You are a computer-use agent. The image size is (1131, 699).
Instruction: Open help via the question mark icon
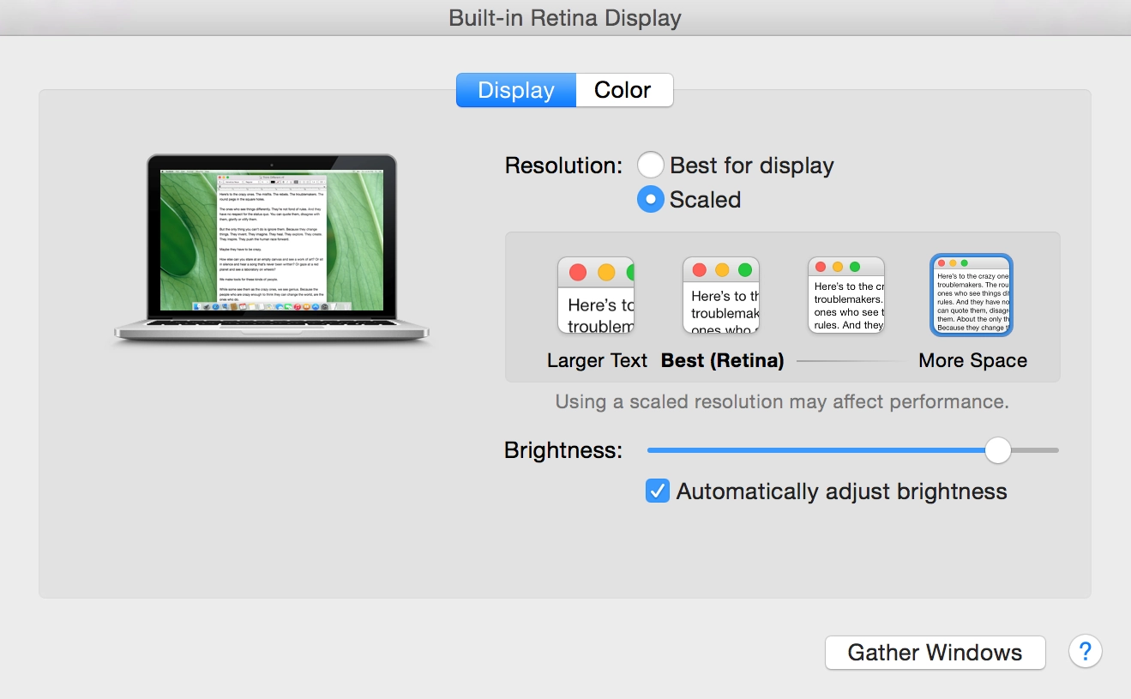coord(1085,652)
